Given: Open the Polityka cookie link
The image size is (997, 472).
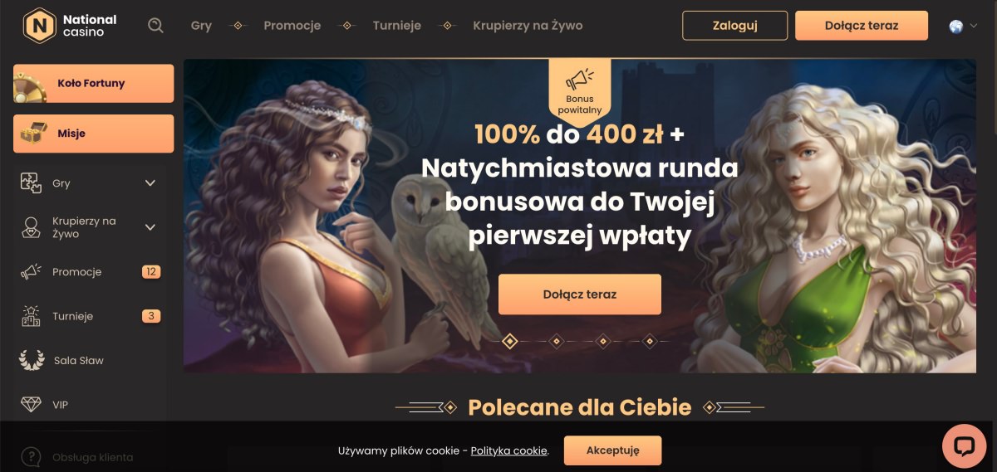Looking at the screenshot, I should [509, 450].
